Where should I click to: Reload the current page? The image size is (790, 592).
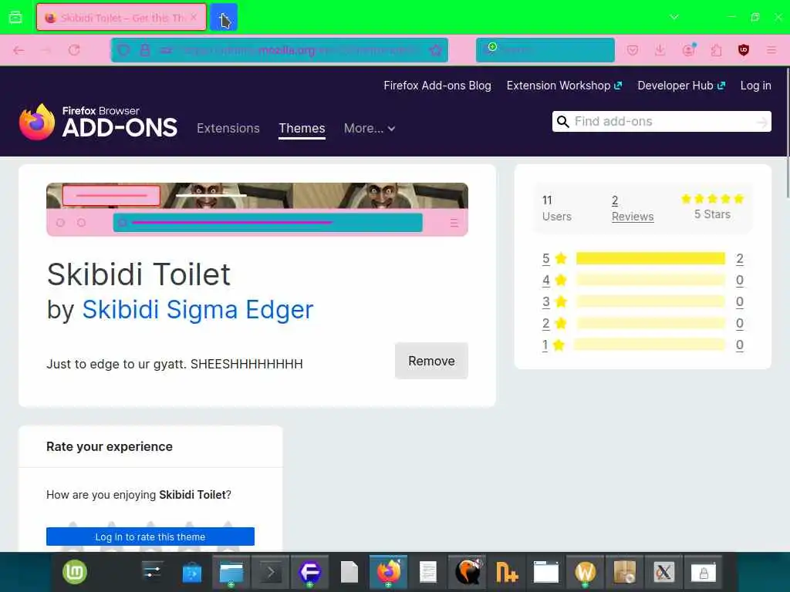coord(74,50)
